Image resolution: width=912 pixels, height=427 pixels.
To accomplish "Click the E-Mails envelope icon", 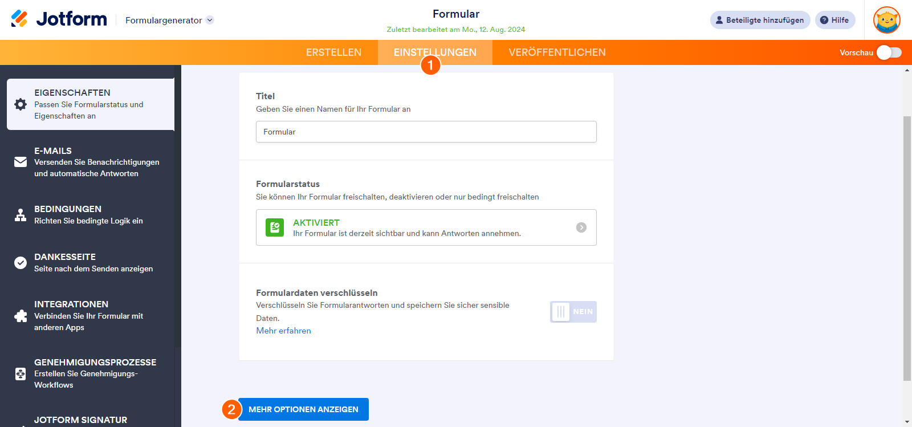I will (x=21, y=162).
